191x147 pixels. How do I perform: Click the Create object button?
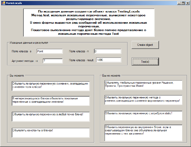click(x=145, y=45)
